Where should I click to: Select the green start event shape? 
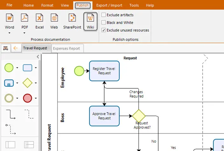tap(9, 68)
